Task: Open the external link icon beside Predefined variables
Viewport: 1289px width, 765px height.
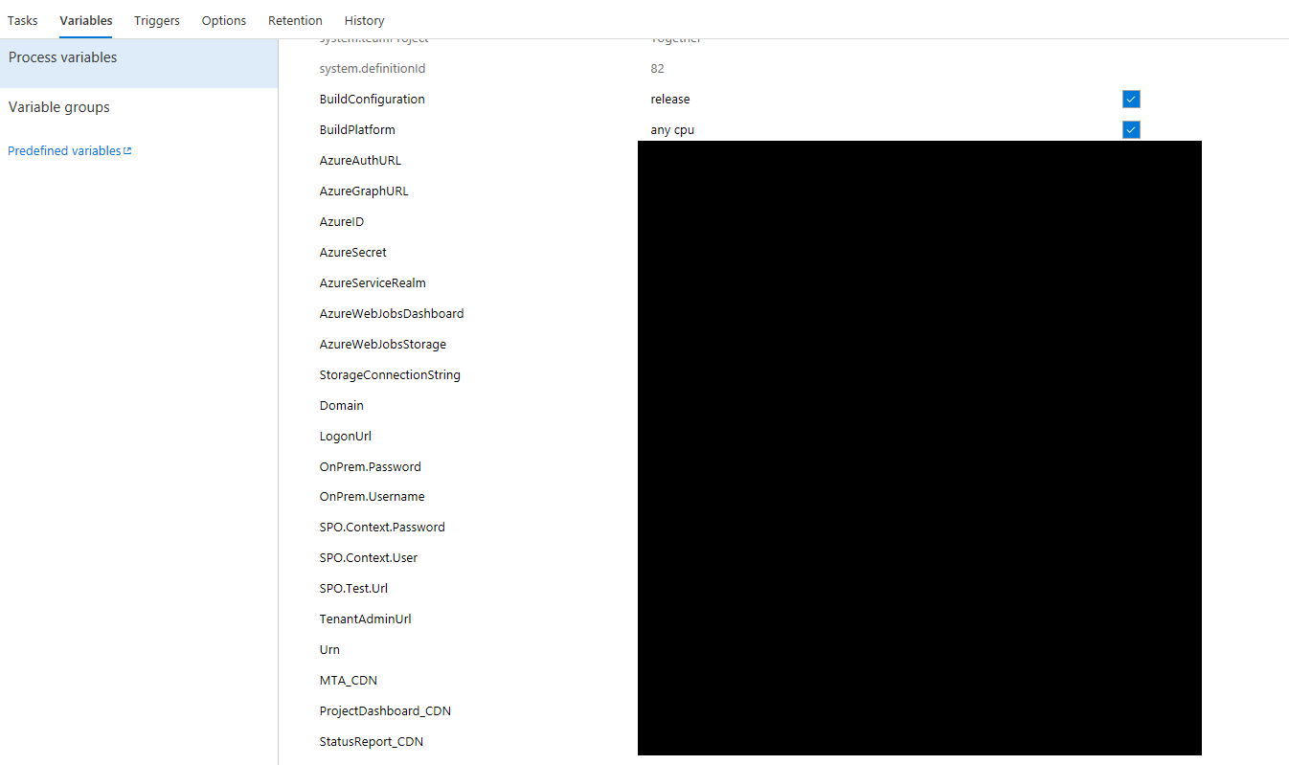Action: tap(127, 150)
